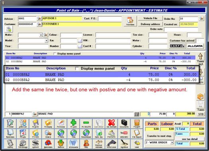Viewport: 209px width, 151px height.
Task: Search by Order # icon
Action: click(48, 134)
